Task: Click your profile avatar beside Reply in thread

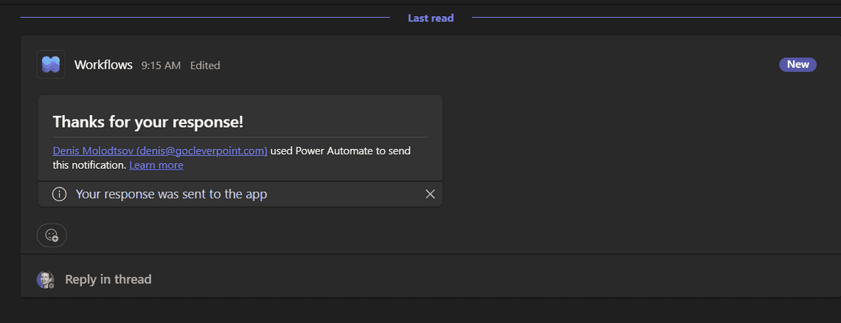Action: (46, 279)
